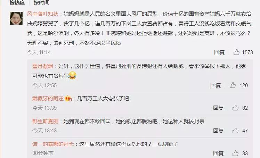
Task: Tap thumbs-up on reply with 47 likes
Action: (235, 131)
